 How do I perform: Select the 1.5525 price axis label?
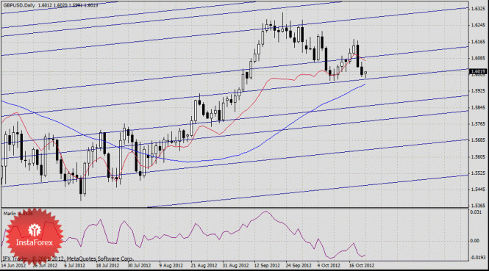tap(479, 173)
